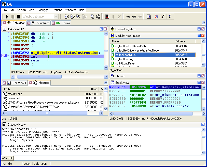Close the Structures tab via its X

coord(28,23)
